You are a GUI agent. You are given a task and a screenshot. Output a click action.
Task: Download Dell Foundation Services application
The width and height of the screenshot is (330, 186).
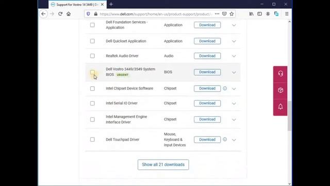[x=207, y=25]
